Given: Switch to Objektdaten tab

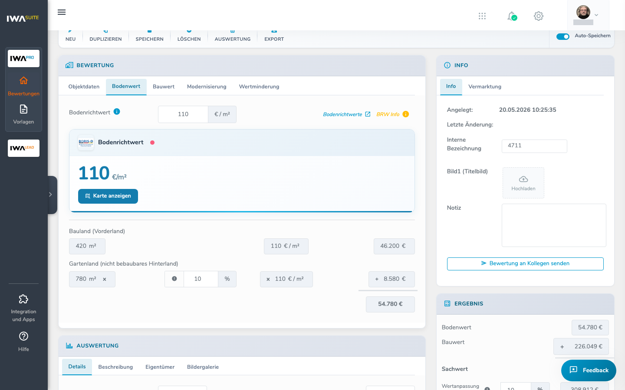Looking at the screenshot, I should (x=84, y=87).
